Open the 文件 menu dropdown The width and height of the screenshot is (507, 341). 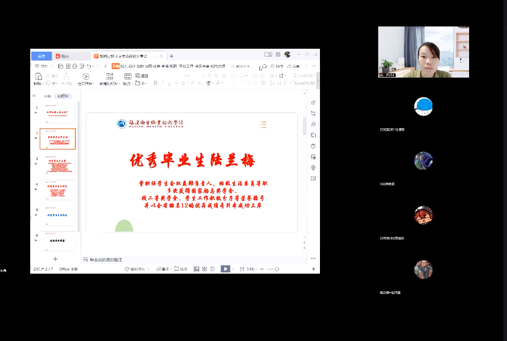[x=45, y=66]
